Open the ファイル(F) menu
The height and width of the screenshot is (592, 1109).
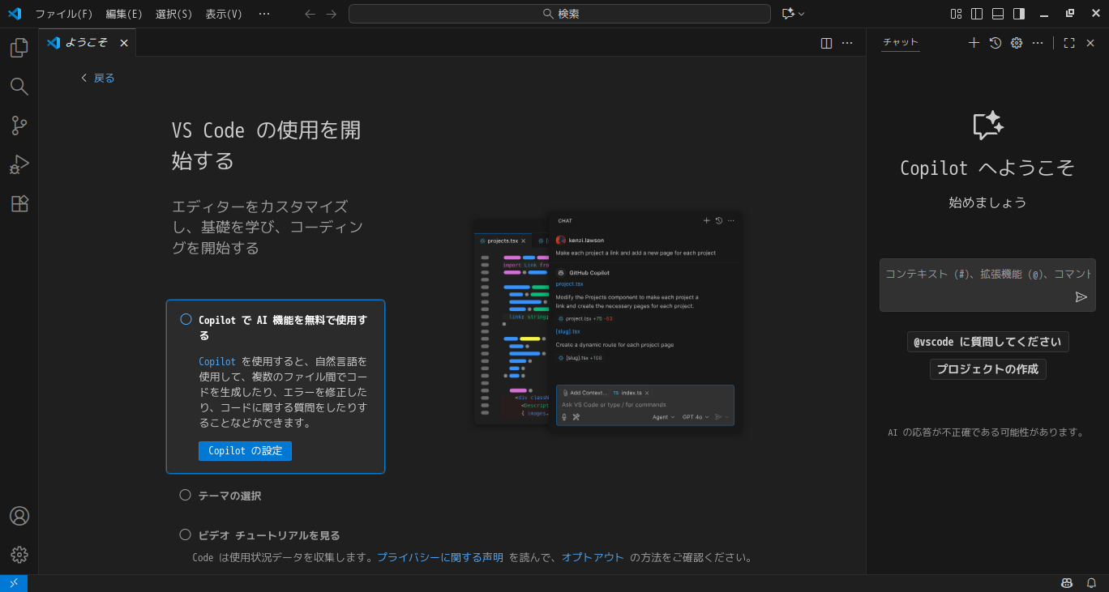[63, 14]
